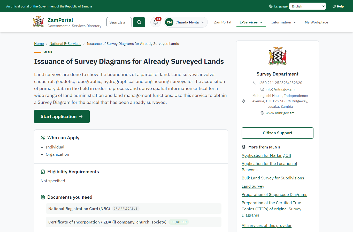The height and width of the screenshot is (232, 353).
Task: Click the Who can Apply people icon
Action: tap(43, 138)
